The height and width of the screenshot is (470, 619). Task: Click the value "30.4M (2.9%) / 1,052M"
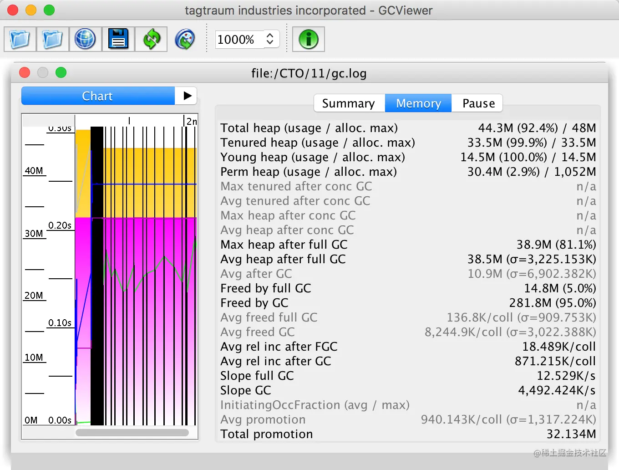point(532,172)
